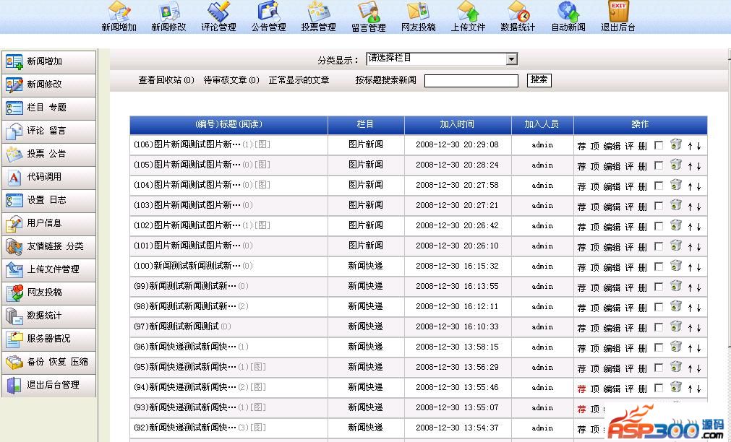Select checkbox in article 100 row
This screenshot has width=731, height=442.
(658, 266)
